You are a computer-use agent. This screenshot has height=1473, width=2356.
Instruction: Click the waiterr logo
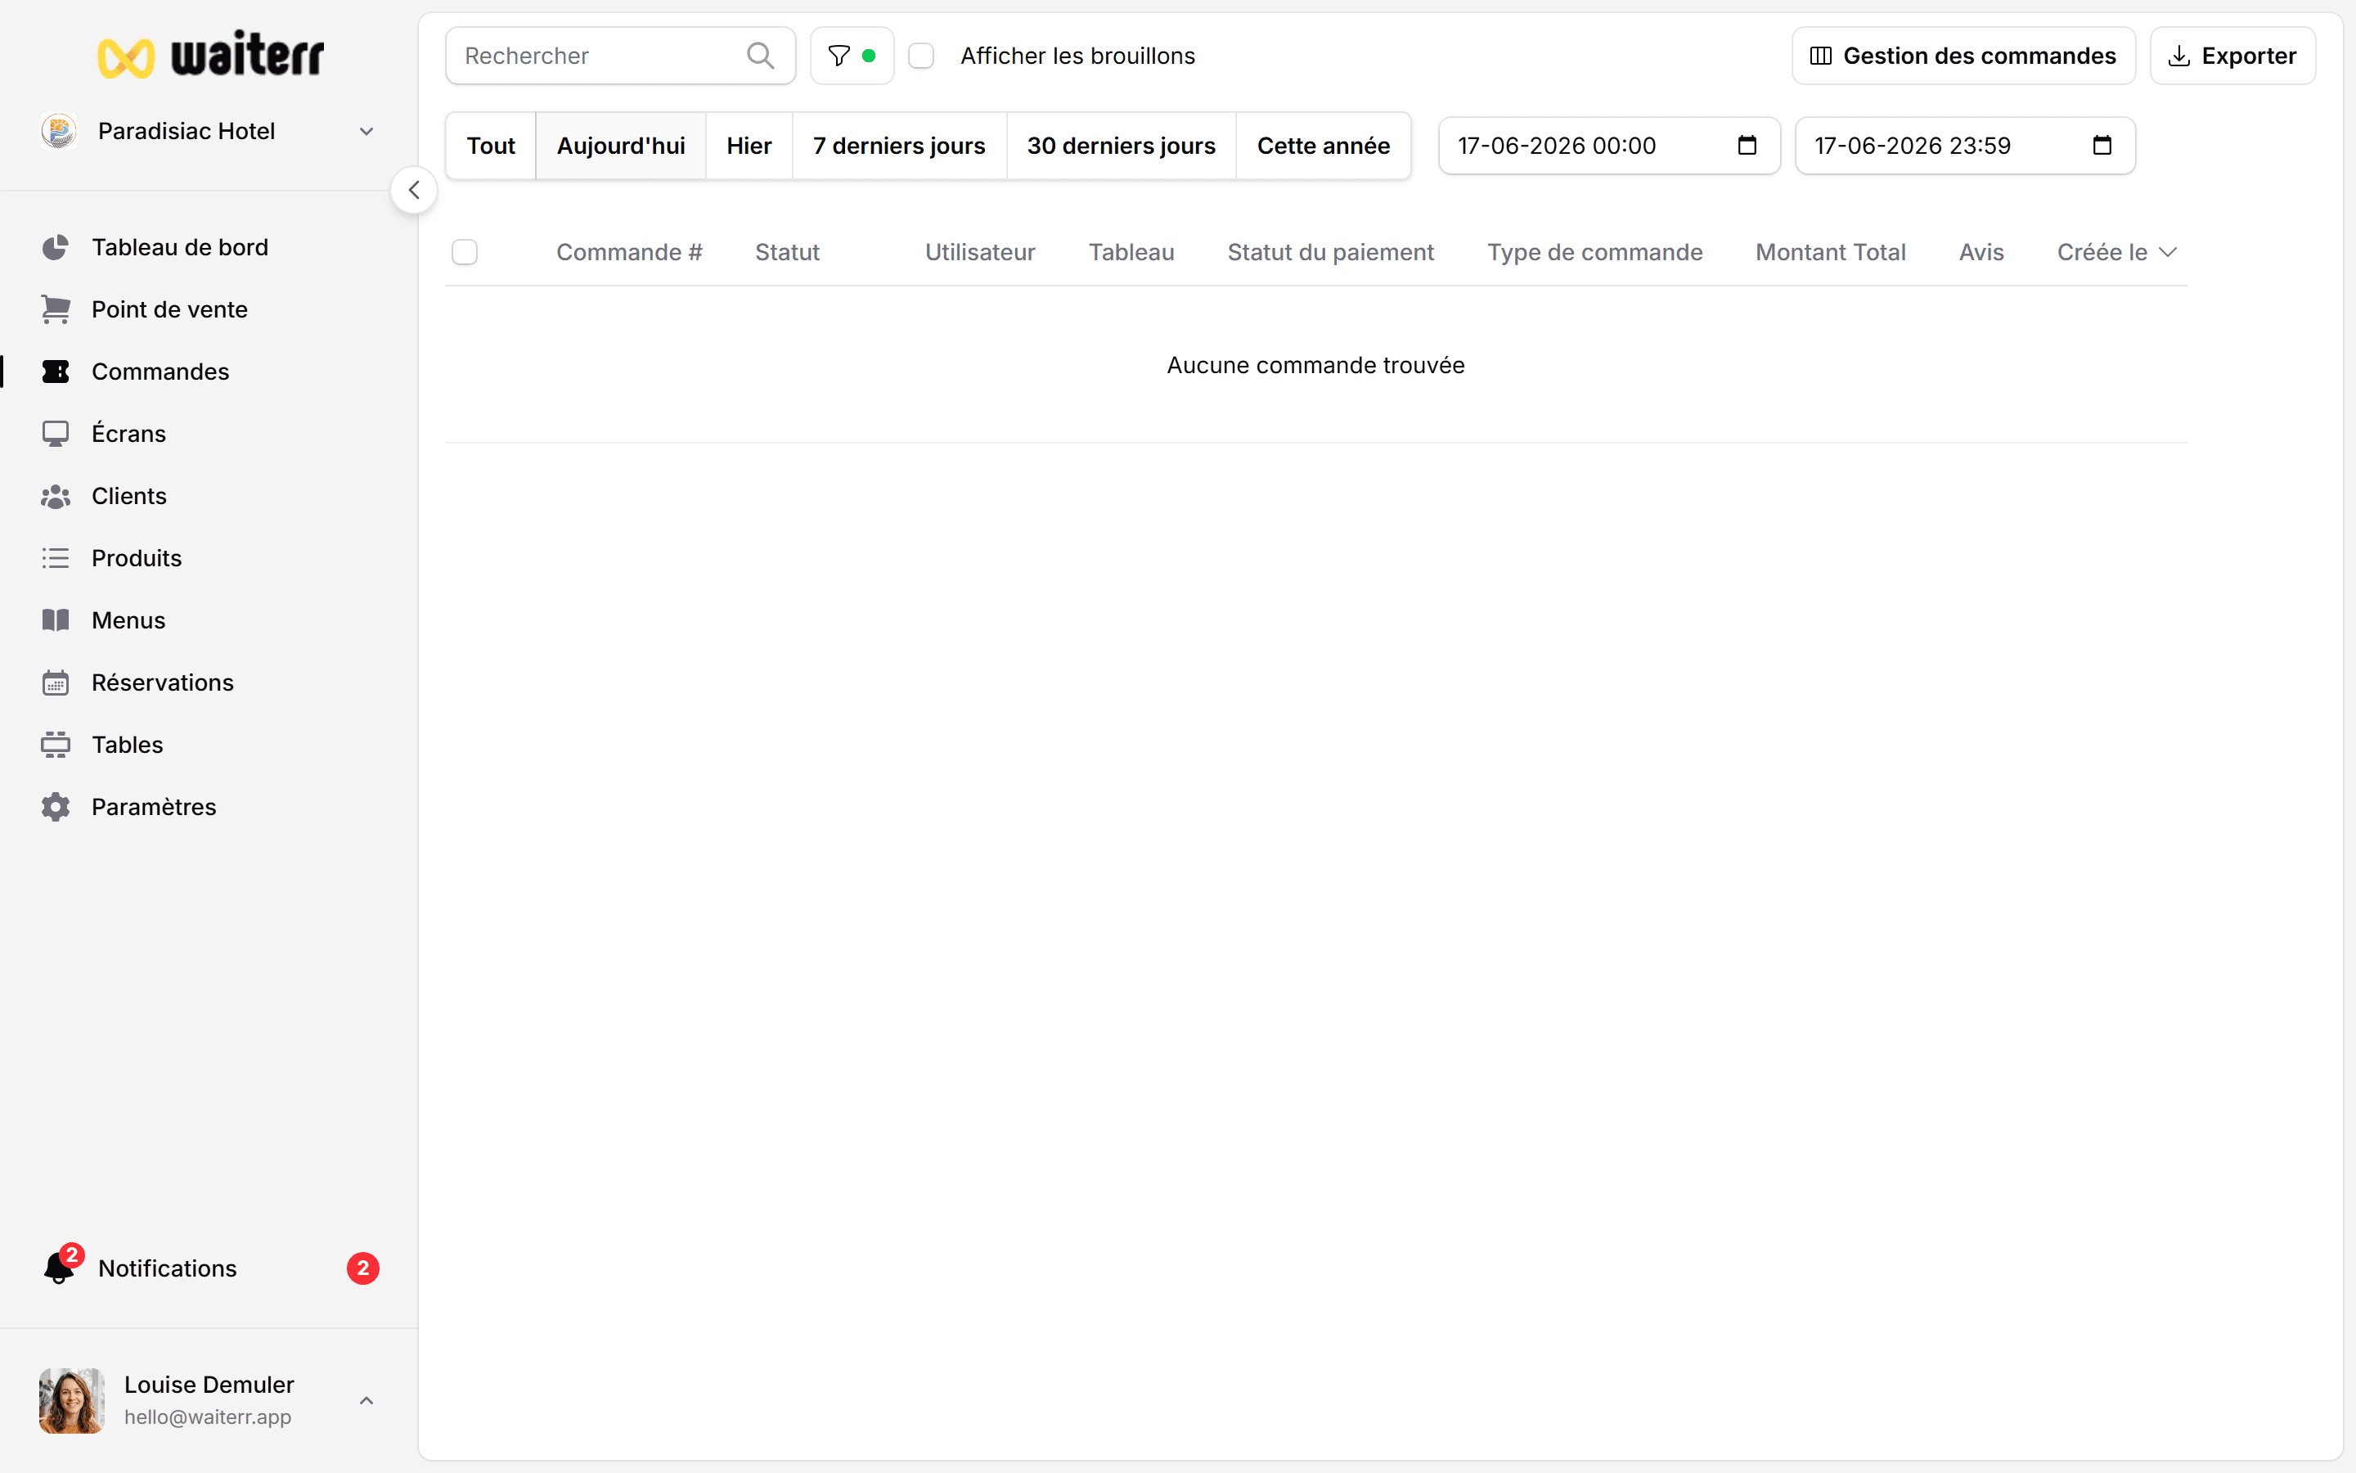210,56
